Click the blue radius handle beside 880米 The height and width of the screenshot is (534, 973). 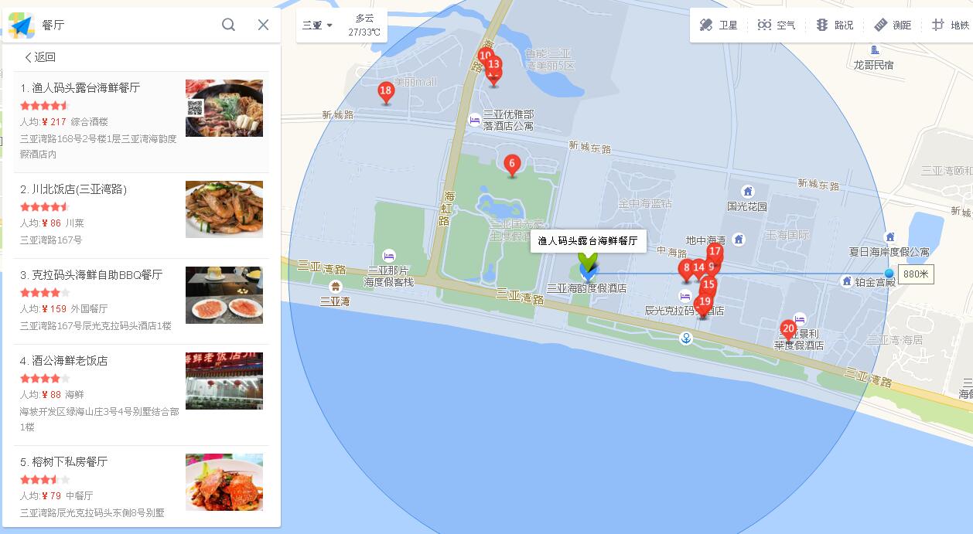(x=889, y=274)
